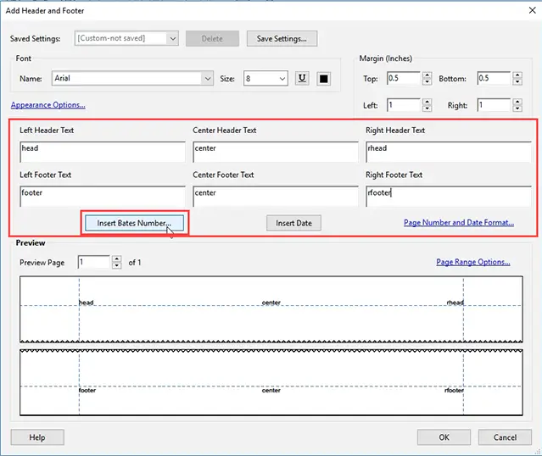
Task: Click the Bottom margin value field
Action: click(494, 79)
